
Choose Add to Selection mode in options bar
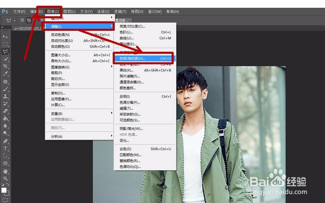29,20
